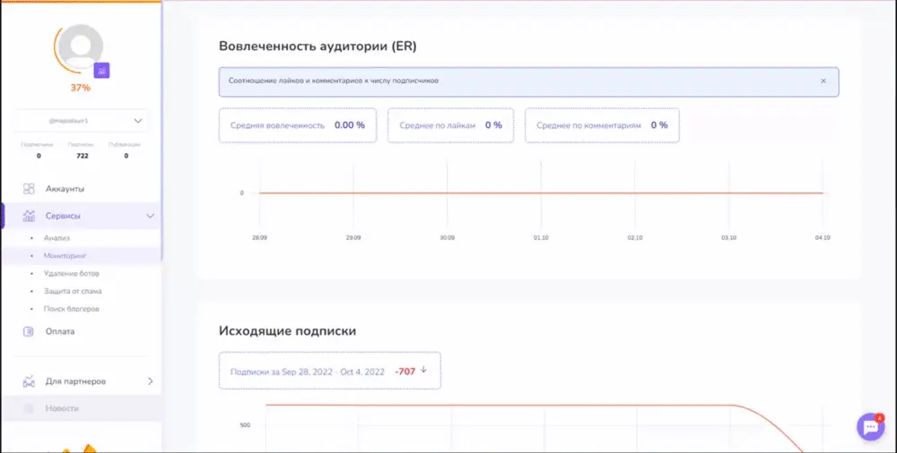Click the Вовлеченность аудитории (ER) heading
Image resolution: width=897 pixels, height=453 pixels.
[x=318, y=47]
